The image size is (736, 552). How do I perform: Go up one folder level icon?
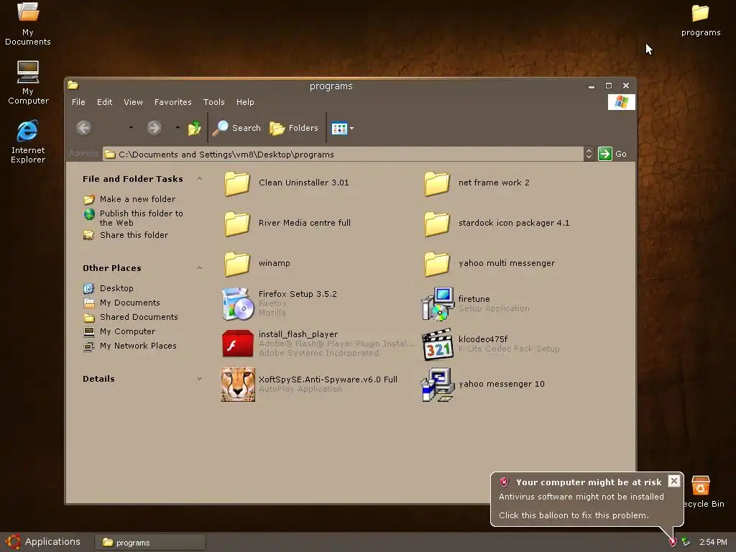pyautogui.click(x=194, y=128)
